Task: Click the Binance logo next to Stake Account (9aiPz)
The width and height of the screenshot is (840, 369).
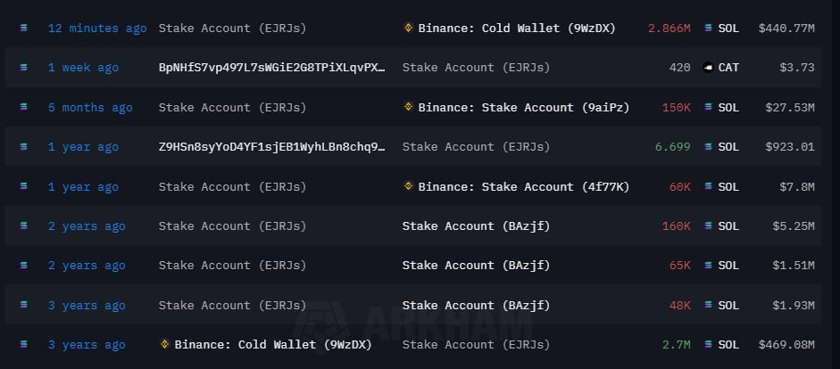Action: (409, 107)
